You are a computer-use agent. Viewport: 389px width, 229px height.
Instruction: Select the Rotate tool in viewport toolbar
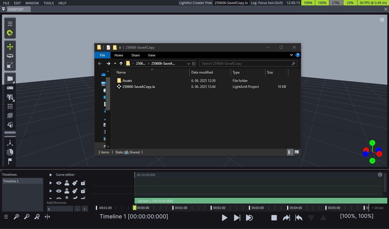click(x=10, y=56)
